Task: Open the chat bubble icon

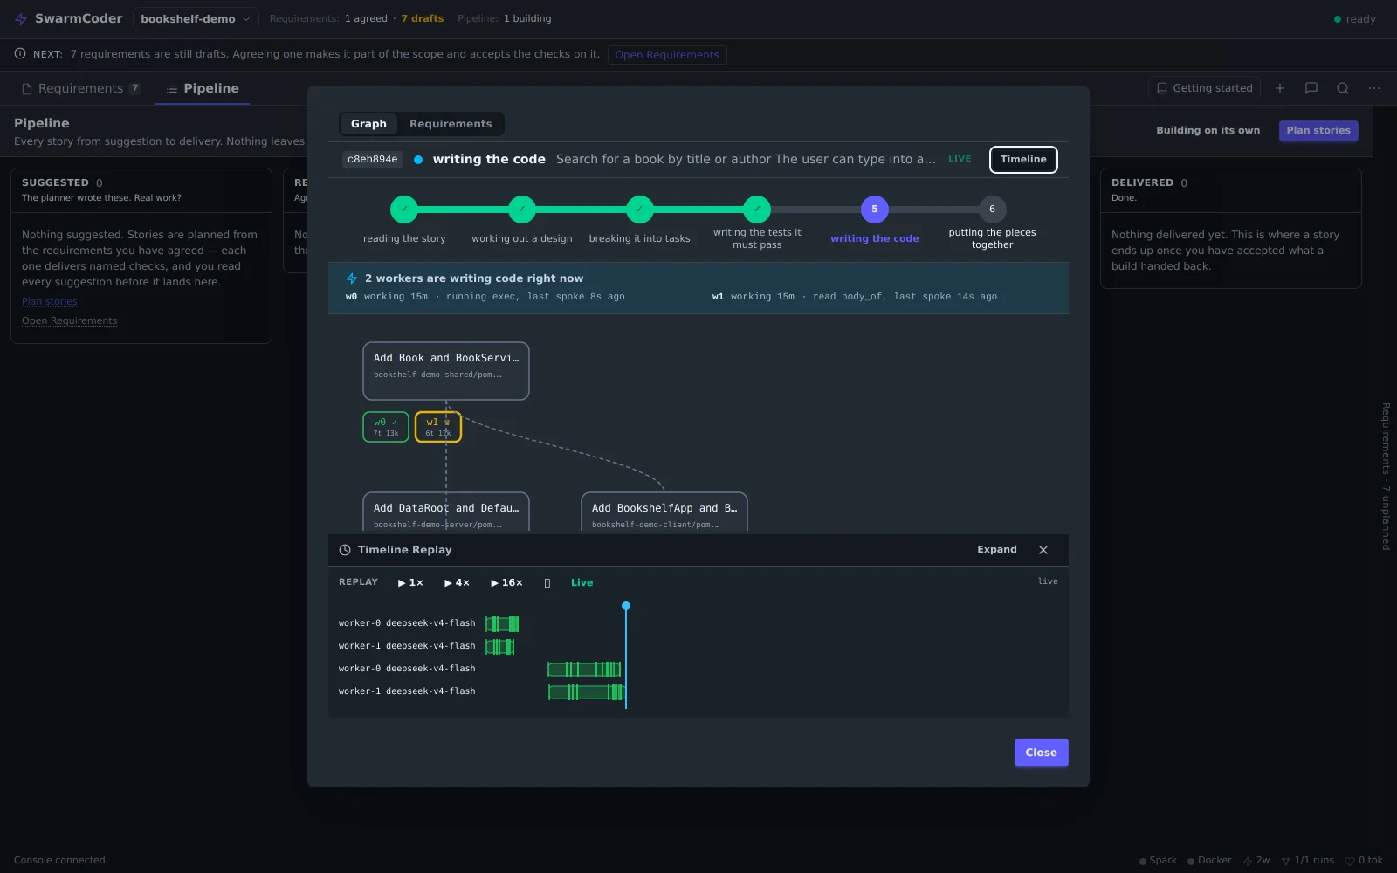Action: click(x=1311, y=88)
